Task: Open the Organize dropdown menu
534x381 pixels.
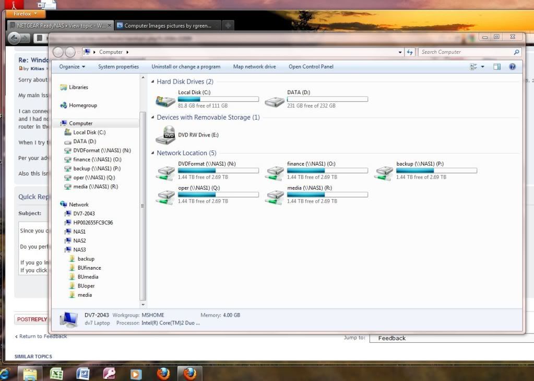Action: coord(72,67)
